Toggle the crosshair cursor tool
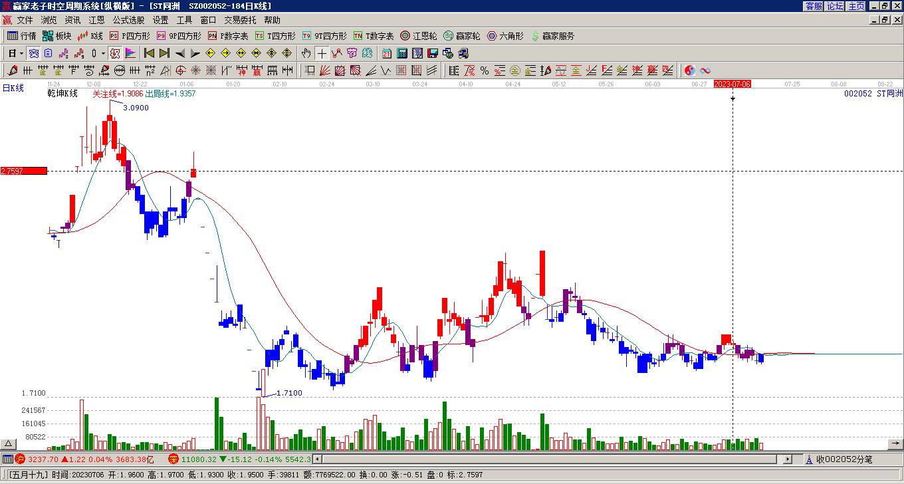The image size is (904, 484). tap(322, 53)
